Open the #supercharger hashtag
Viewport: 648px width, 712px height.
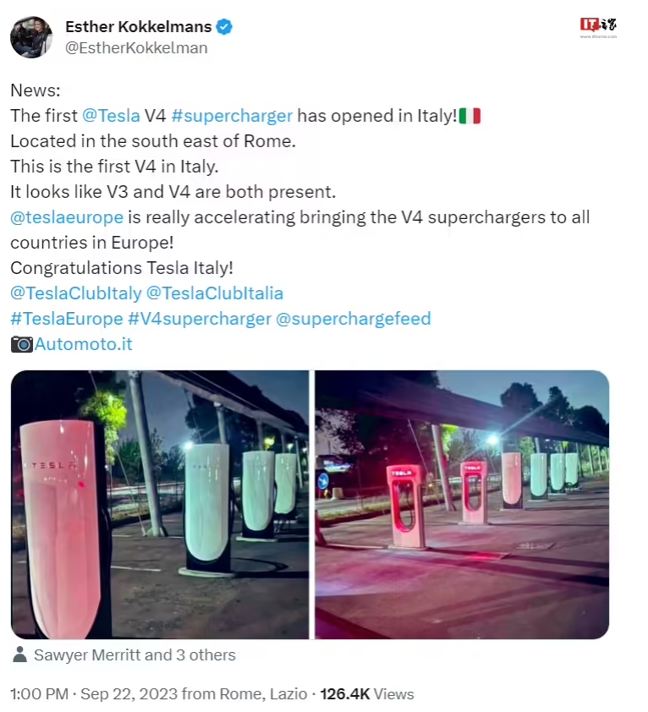pos(232,116)
